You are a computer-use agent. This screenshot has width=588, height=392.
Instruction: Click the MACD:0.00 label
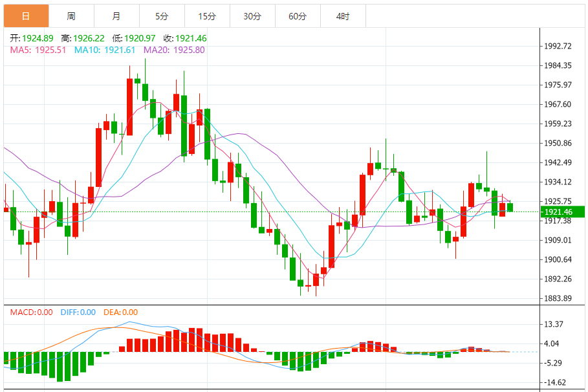(32, 312)
